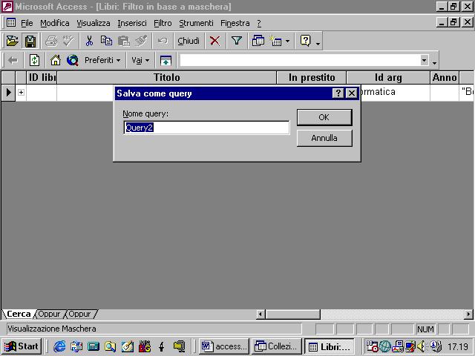Click the Database Window icon
Viewport: 475px width, 356px height.
click(258, 41)
